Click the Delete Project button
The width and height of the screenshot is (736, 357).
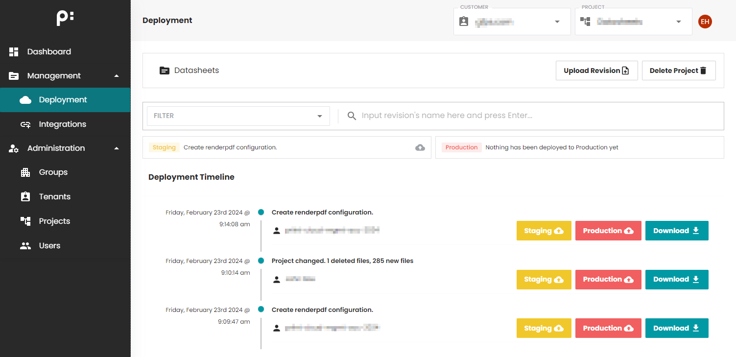pos(679,70)
